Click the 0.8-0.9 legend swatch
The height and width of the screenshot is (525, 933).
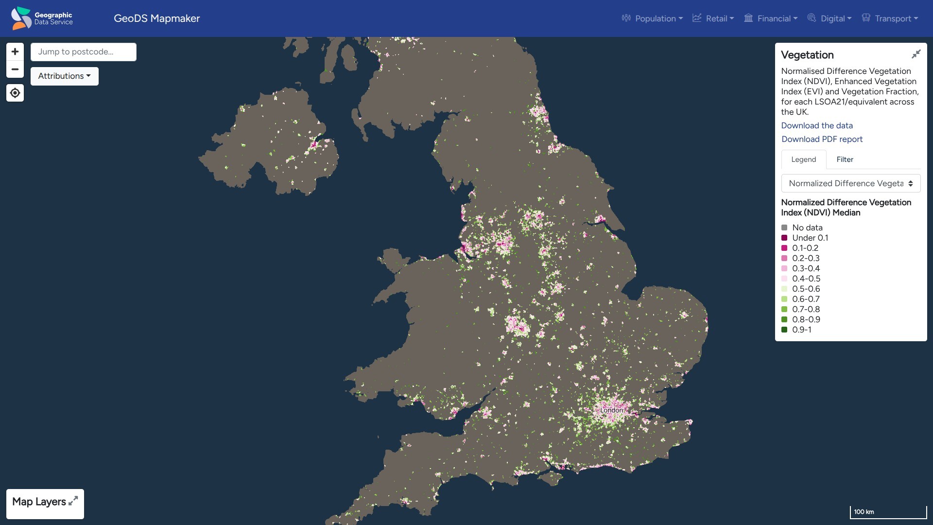click(x=784, y=319)
